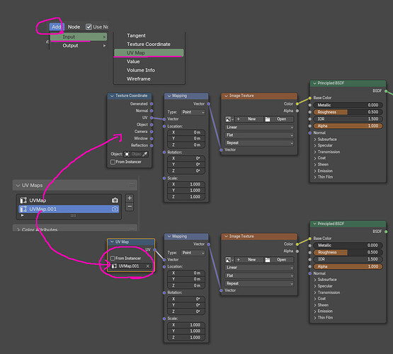Open the Type dropdown in upper Mapping node

click(x=193, y=113)
